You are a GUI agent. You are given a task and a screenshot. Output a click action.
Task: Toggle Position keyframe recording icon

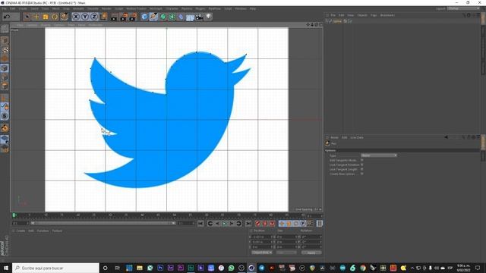click(282, 224)
